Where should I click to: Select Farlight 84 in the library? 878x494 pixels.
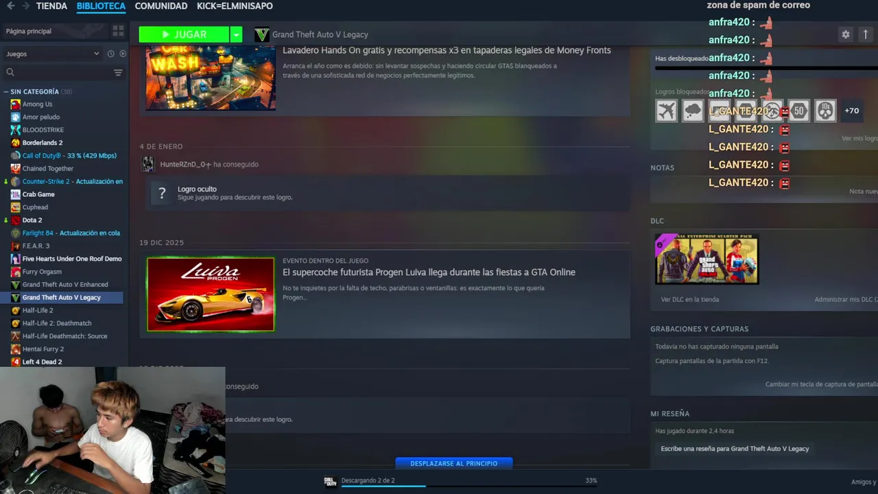point(71,233)
